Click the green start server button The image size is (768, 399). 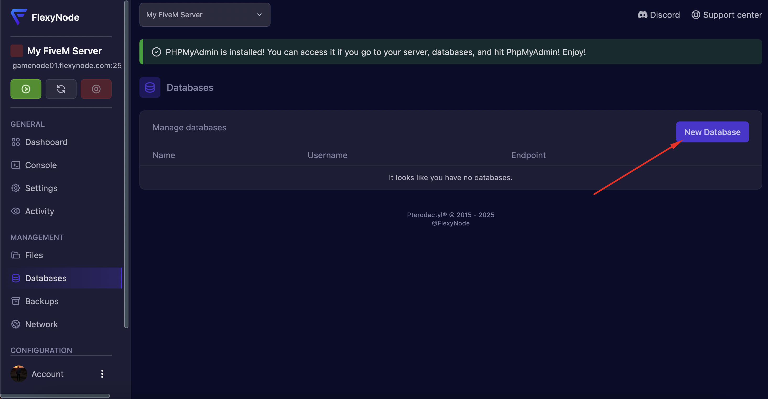tap(26, 89)
